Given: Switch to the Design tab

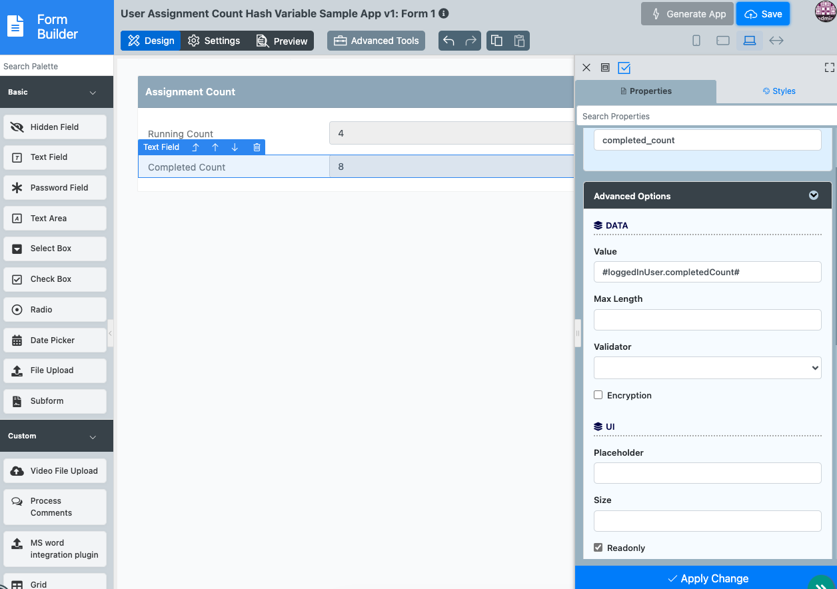Looking at the screenshot, I should [x=151, y=41].
